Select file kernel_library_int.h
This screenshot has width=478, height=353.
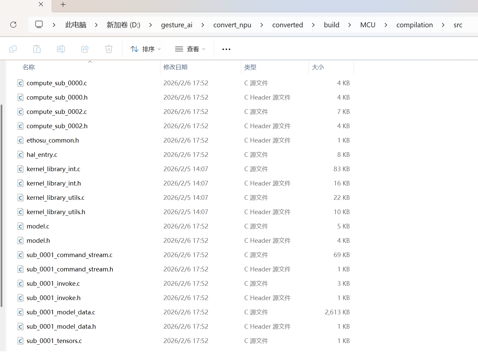tap(54, 183)
